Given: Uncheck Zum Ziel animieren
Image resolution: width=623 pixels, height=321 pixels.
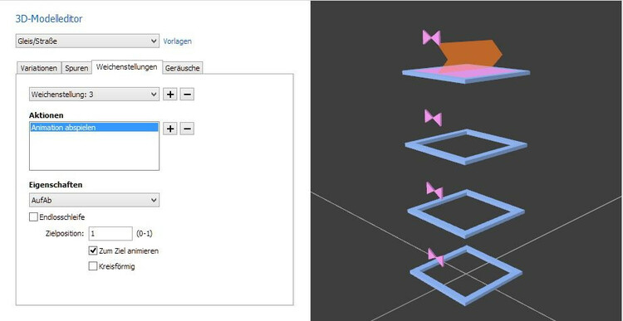Looking at the screenshot, I should tap(93, 250).
